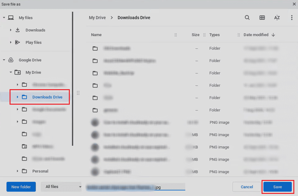
Task: Click the column grip after Name header
Action: (176, 35)
